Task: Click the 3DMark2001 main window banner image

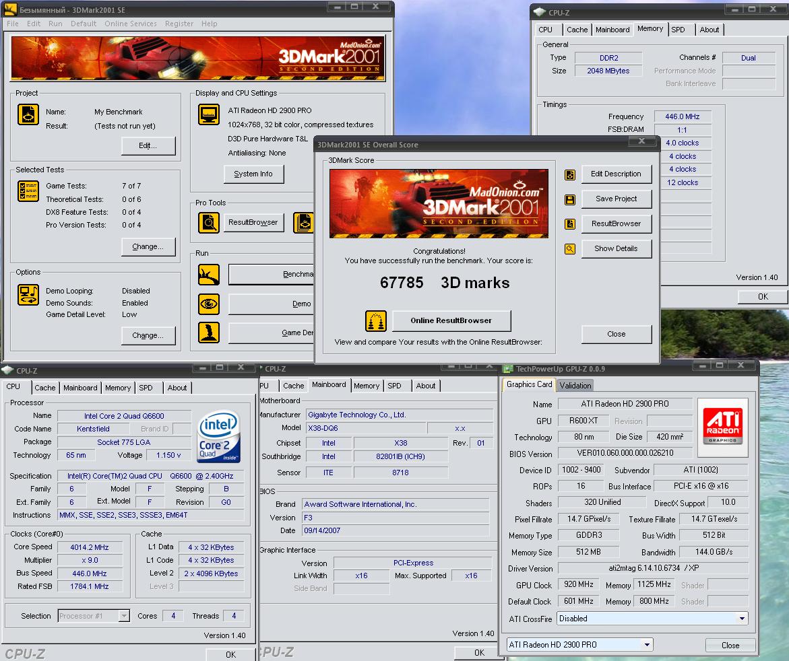Action: [198, 59]
